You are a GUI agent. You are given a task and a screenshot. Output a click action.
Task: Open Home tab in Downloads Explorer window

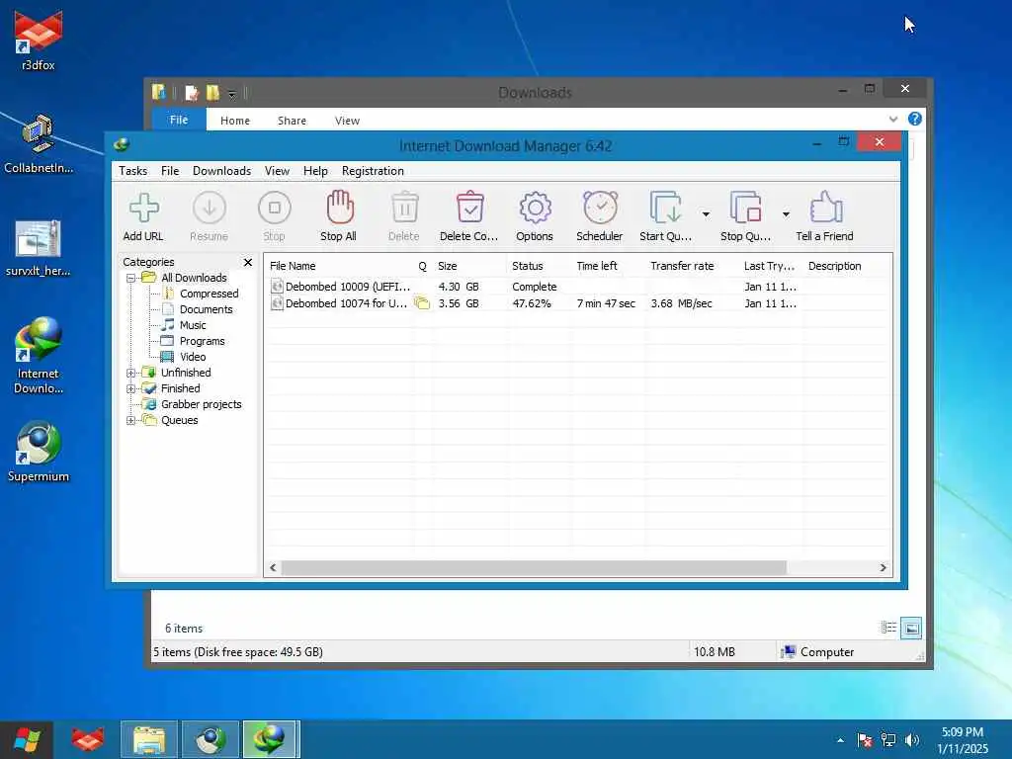coord(235,121)
